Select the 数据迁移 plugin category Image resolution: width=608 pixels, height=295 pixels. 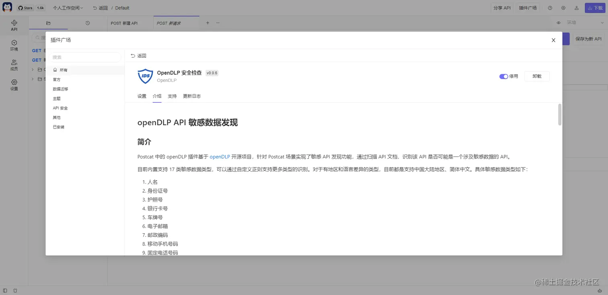click(85, 89)
